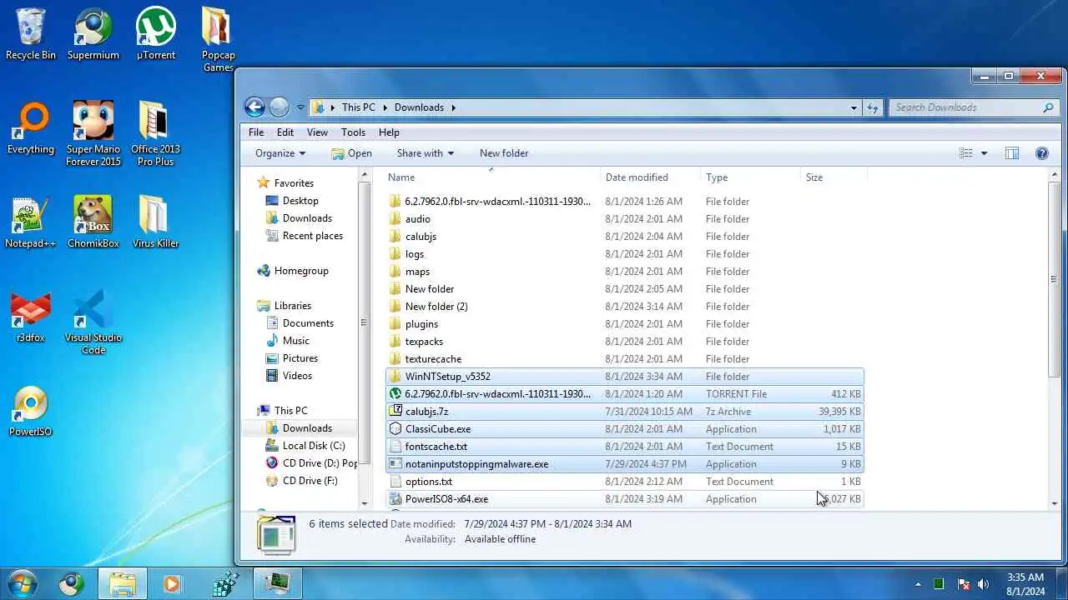Open the Edit menu
The height and width of the screenshot is (600, 1068).
click(x=285, y=132)
